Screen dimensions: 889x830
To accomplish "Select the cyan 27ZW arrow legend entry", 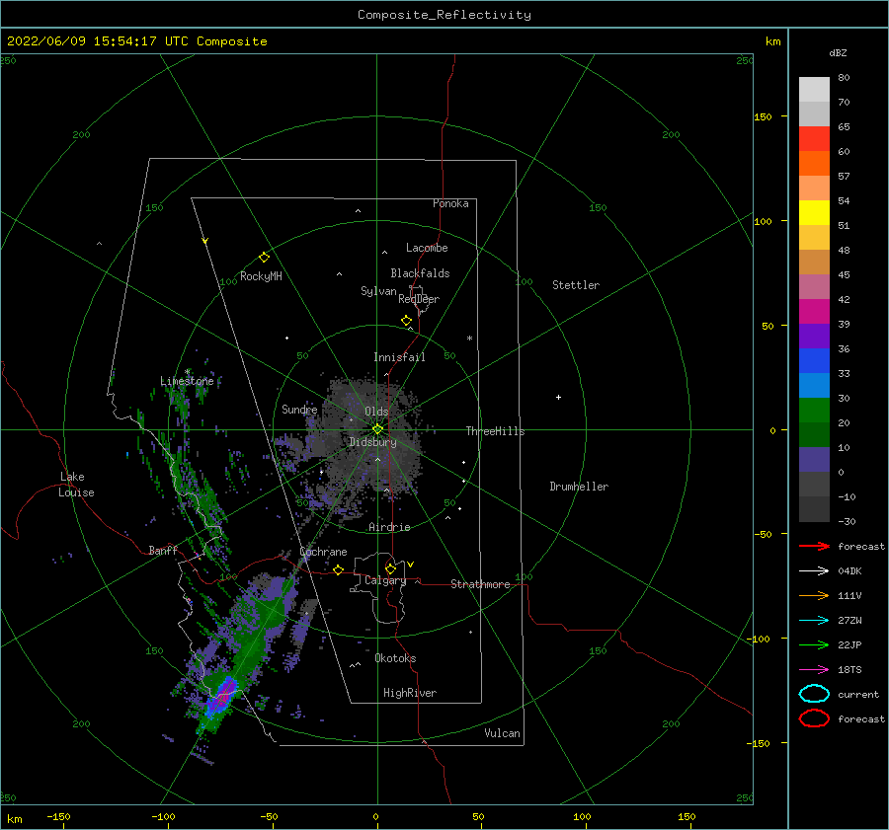I will click(814, 621).
